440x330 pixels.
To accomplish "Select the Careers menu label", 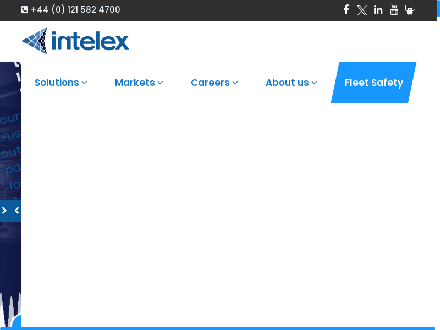I will 210,82.
